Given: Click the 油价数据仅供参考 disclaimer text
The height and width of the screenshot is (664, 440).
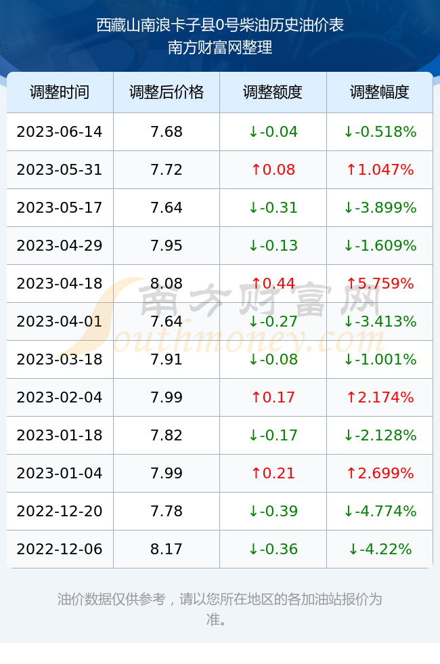Looking at the screenshot, I should point(112,599).
